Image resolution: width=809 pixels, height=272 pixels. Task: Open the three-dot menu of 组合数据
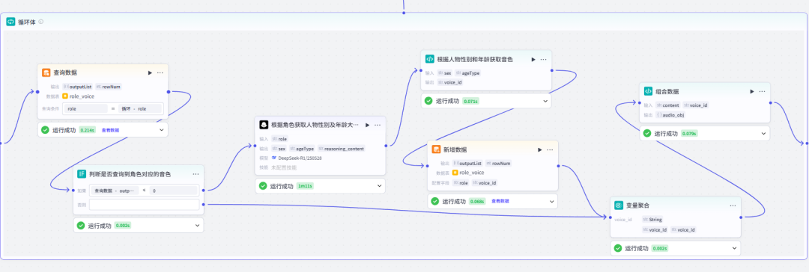tap(762, 91)
